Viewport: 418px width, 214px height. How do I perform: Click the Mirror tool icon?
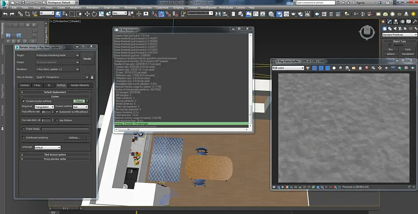click(x=218, y=14)
